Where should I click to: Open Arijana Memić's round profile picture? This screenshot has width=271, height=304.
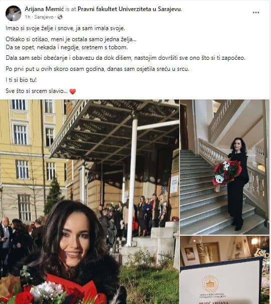14,13
